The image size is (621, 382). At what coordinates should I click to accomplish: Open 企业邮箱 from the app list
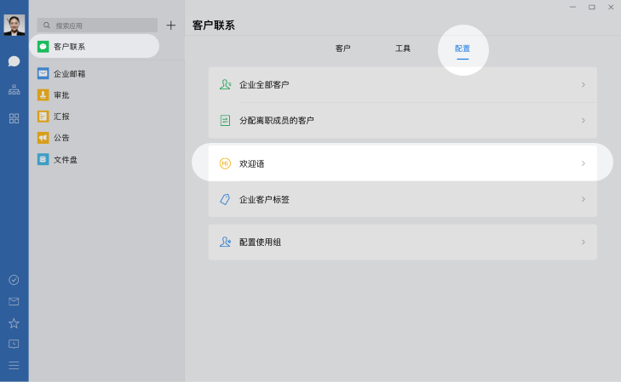click(69, 74)
